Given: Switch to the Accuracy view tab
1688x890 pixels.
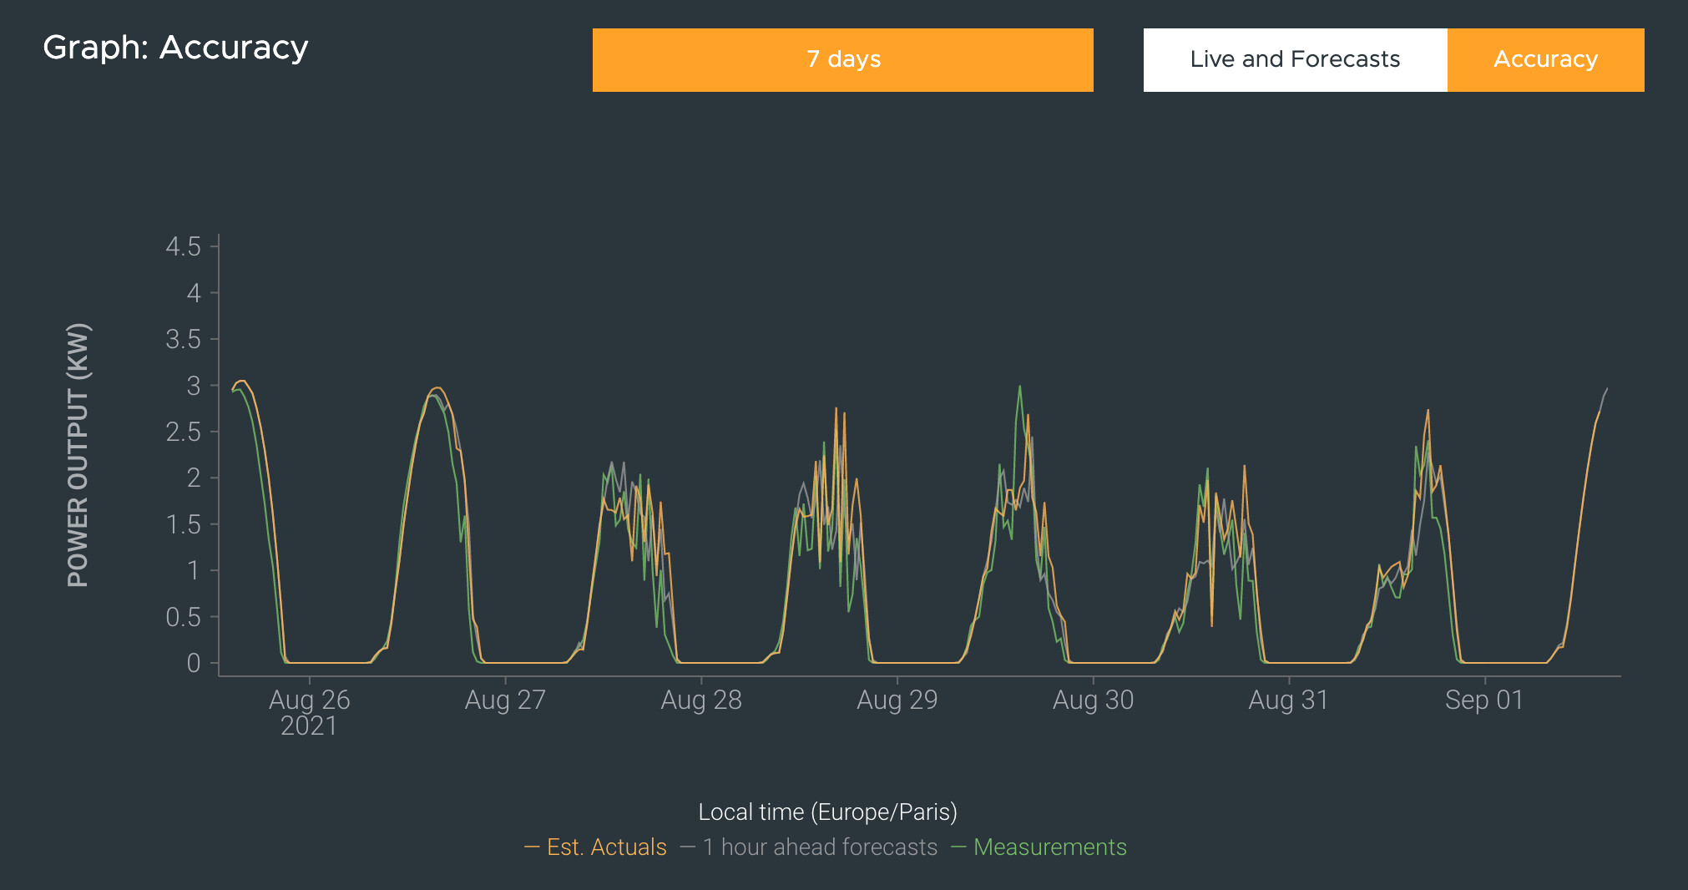Looking at the screenshot, I should [1545, 60].
